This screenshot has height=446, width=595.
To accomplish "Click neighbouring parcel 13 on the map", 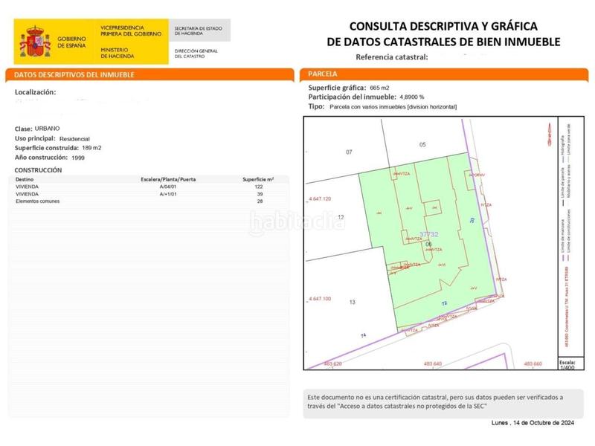I will coord(353,302).
